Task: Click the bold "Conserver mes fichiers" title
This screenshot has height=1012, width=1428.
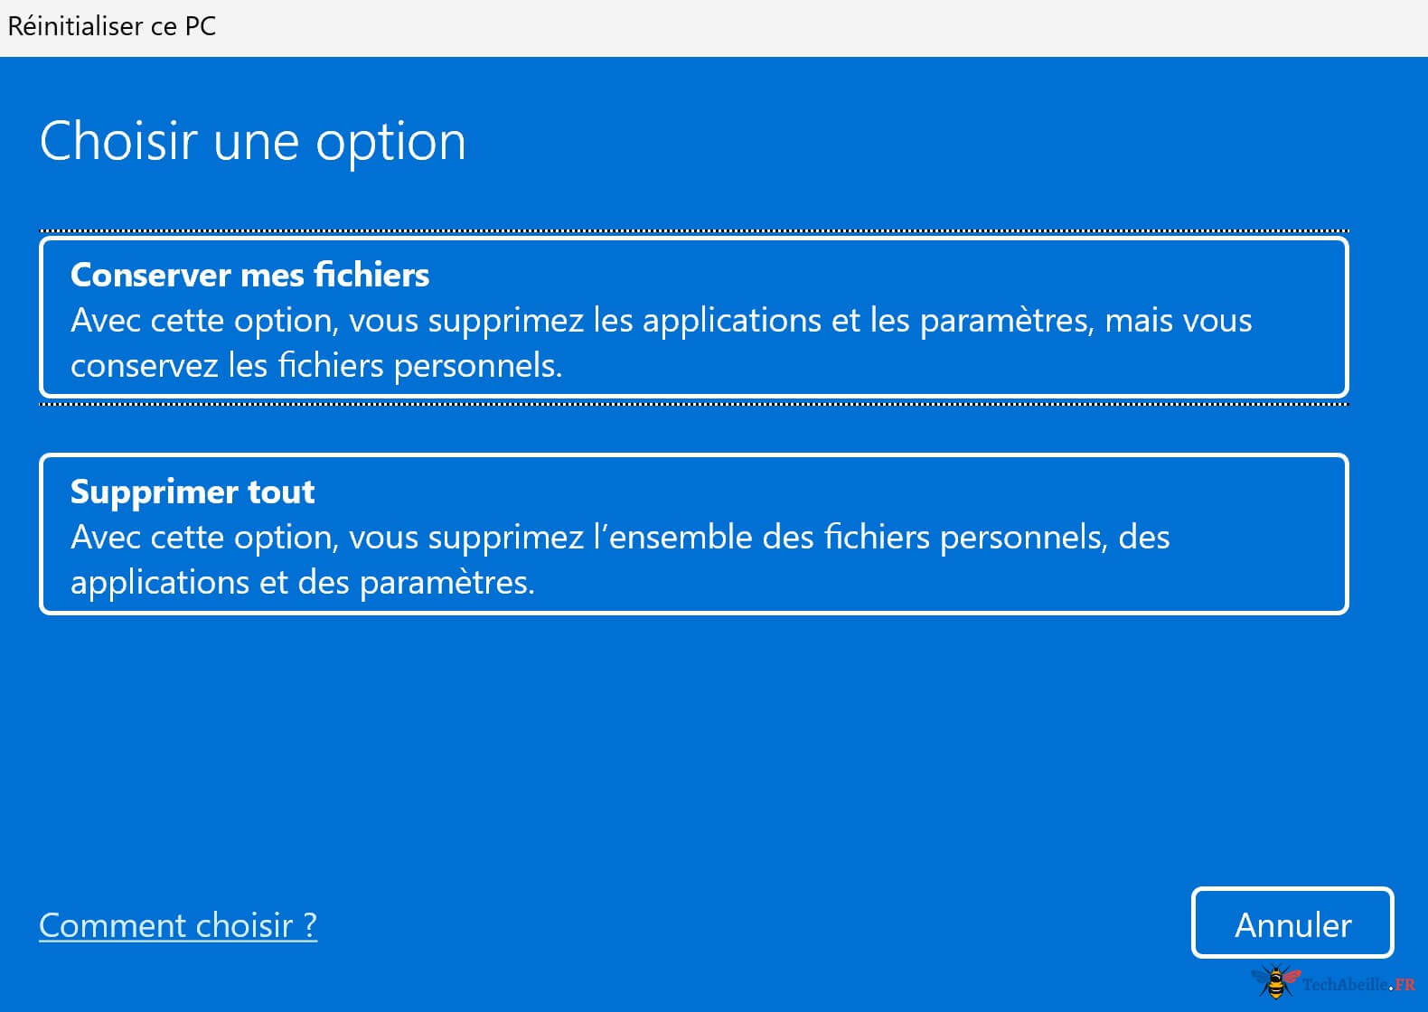Action: tap(249, 275)
